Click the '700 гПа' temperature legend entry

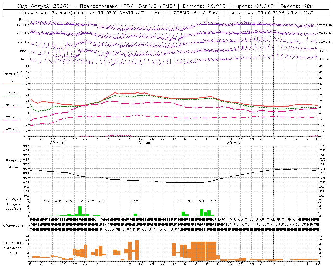point(12,117)
